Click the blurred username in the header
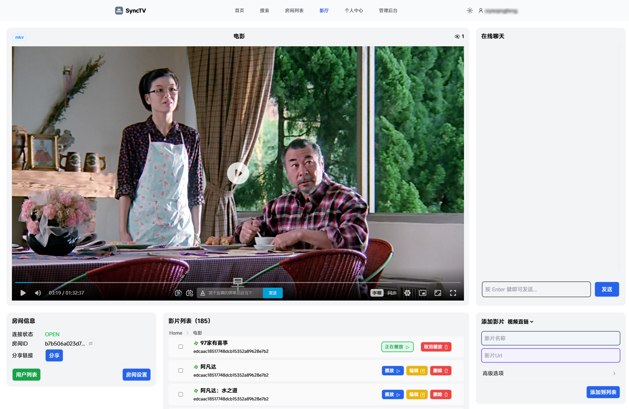The width and height of the screenshot is (629, 409). coord(501,11)
